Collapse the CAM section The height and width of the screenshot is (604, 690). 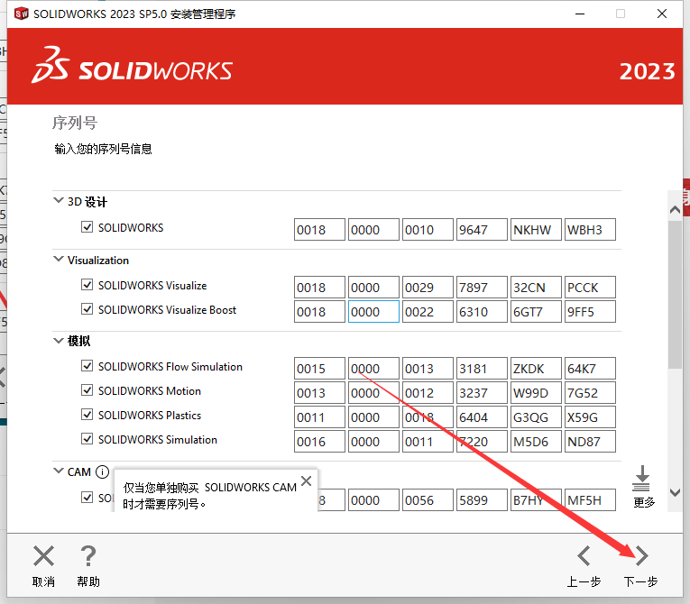[59, 471]
